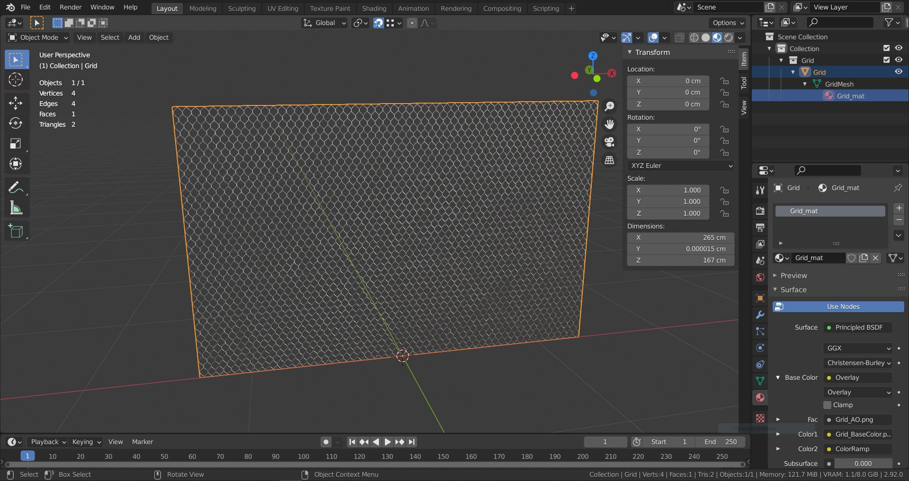Hide the Grid object in outliner
This screenshot has height=481, width=909.
click(x=898, y=72)
